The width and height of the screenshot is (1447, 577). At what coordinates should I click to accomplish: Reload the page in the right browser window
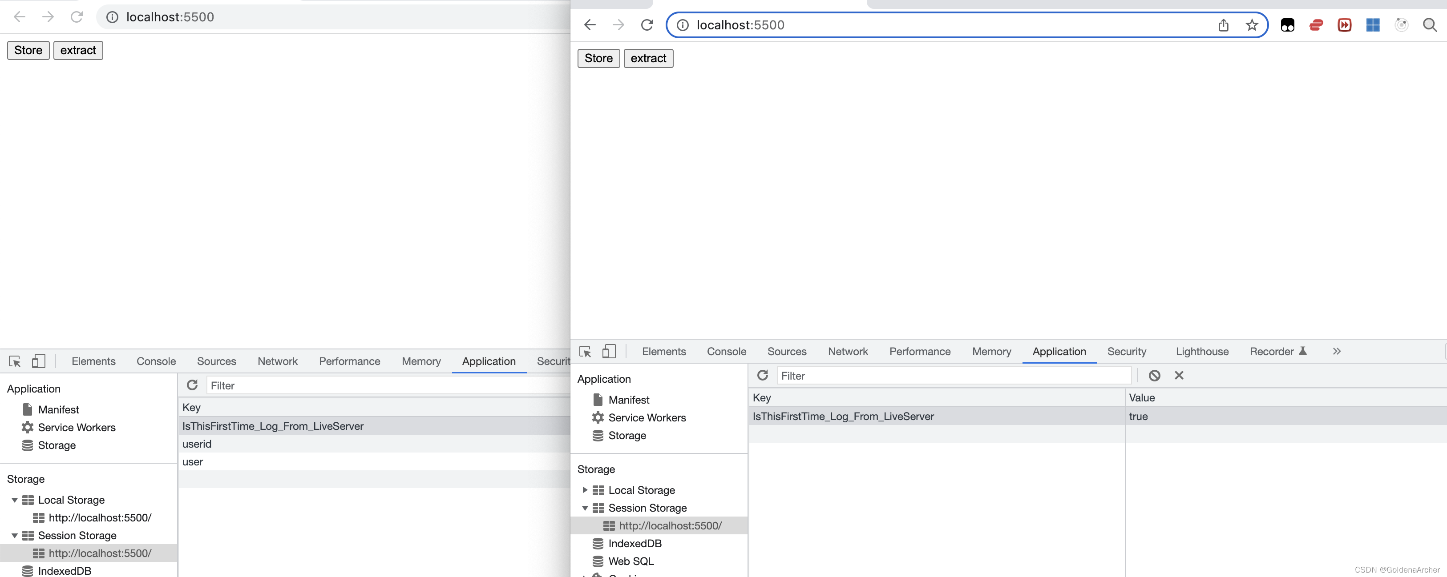[647, 25]
